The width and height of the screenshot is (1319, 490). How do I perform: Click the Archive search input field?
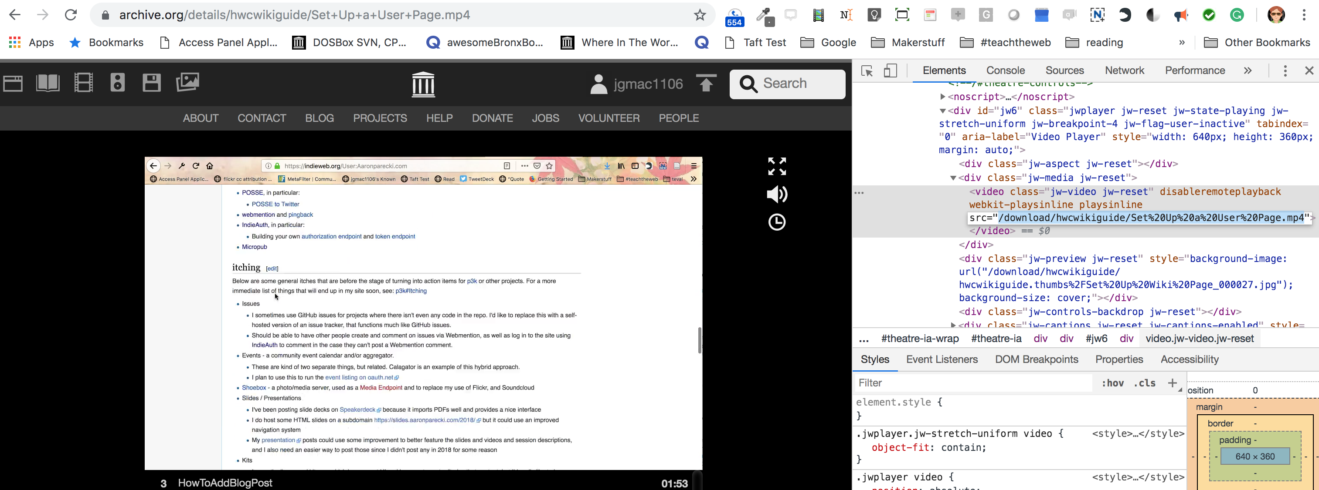tap(788, 84)
